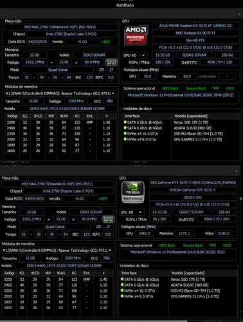This screenshot has width=243, height=322.
Task: Click the Navi48 XTX chip name
Action: 195,40
